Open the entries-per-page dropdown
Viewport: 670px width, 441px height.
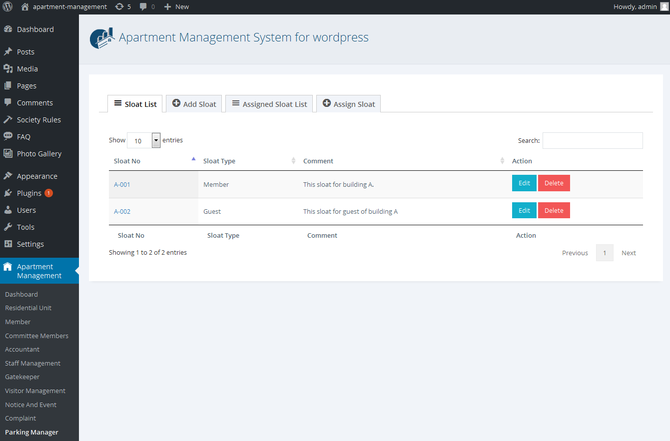tap(144, 141)
